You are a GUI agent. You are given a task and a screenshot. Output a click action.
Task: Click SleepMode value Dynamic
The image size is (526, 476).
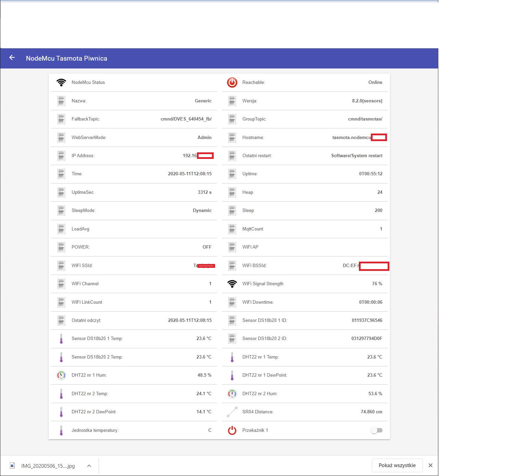coord(202,211)
